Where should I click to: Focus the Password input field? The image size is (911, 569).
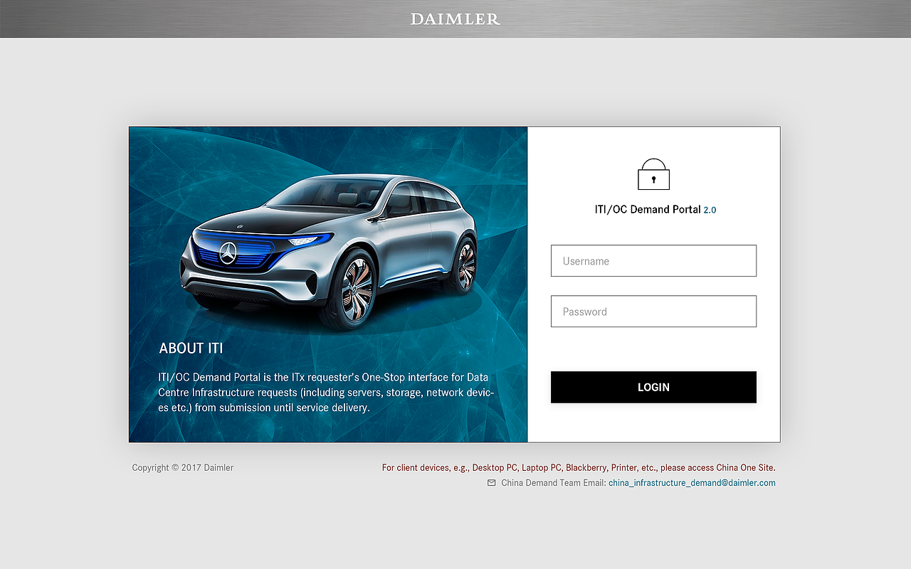pyautogui.click(x=653, y=312)
